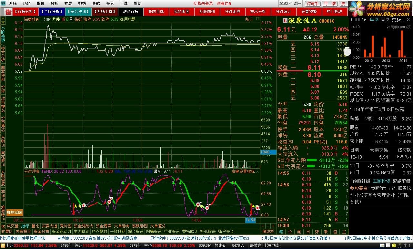Image resolution: width=413 pixels, height=249 pixels.
Task: Click the 分时统计 toolbar button
Action: tap(283, 12)
